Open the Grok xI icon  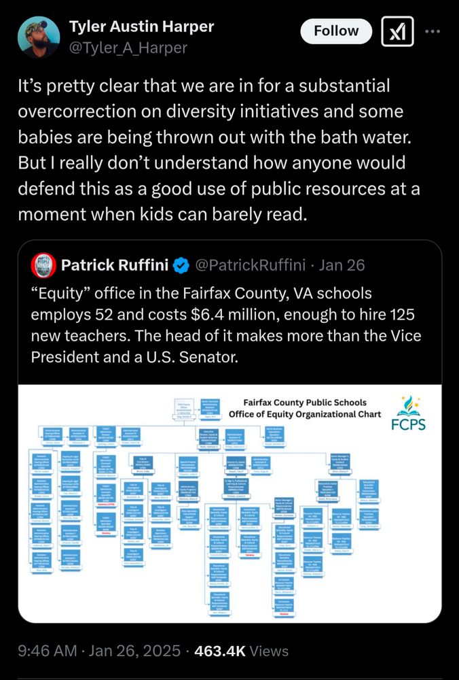(397, 31)
